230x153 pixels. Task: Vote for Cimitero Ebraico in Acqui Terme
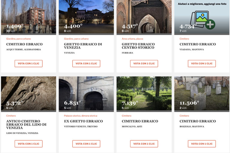coord(28,64)
